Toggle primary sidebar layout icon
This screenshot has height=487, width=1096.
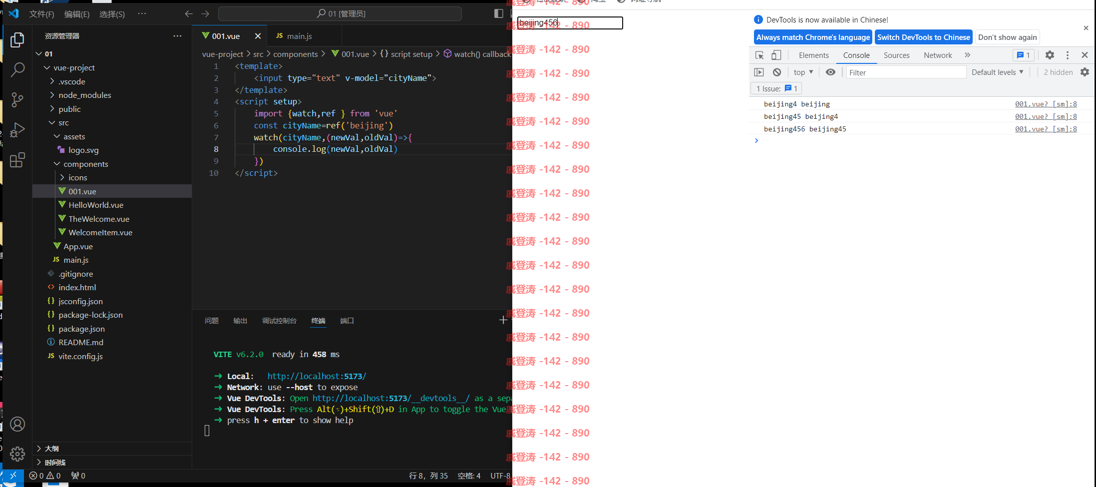pyautogui.click(x=498, y=13)
